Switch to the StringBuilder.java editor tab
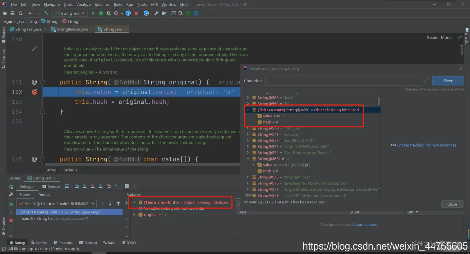This screenshot has height=254, width=470. 72,29
